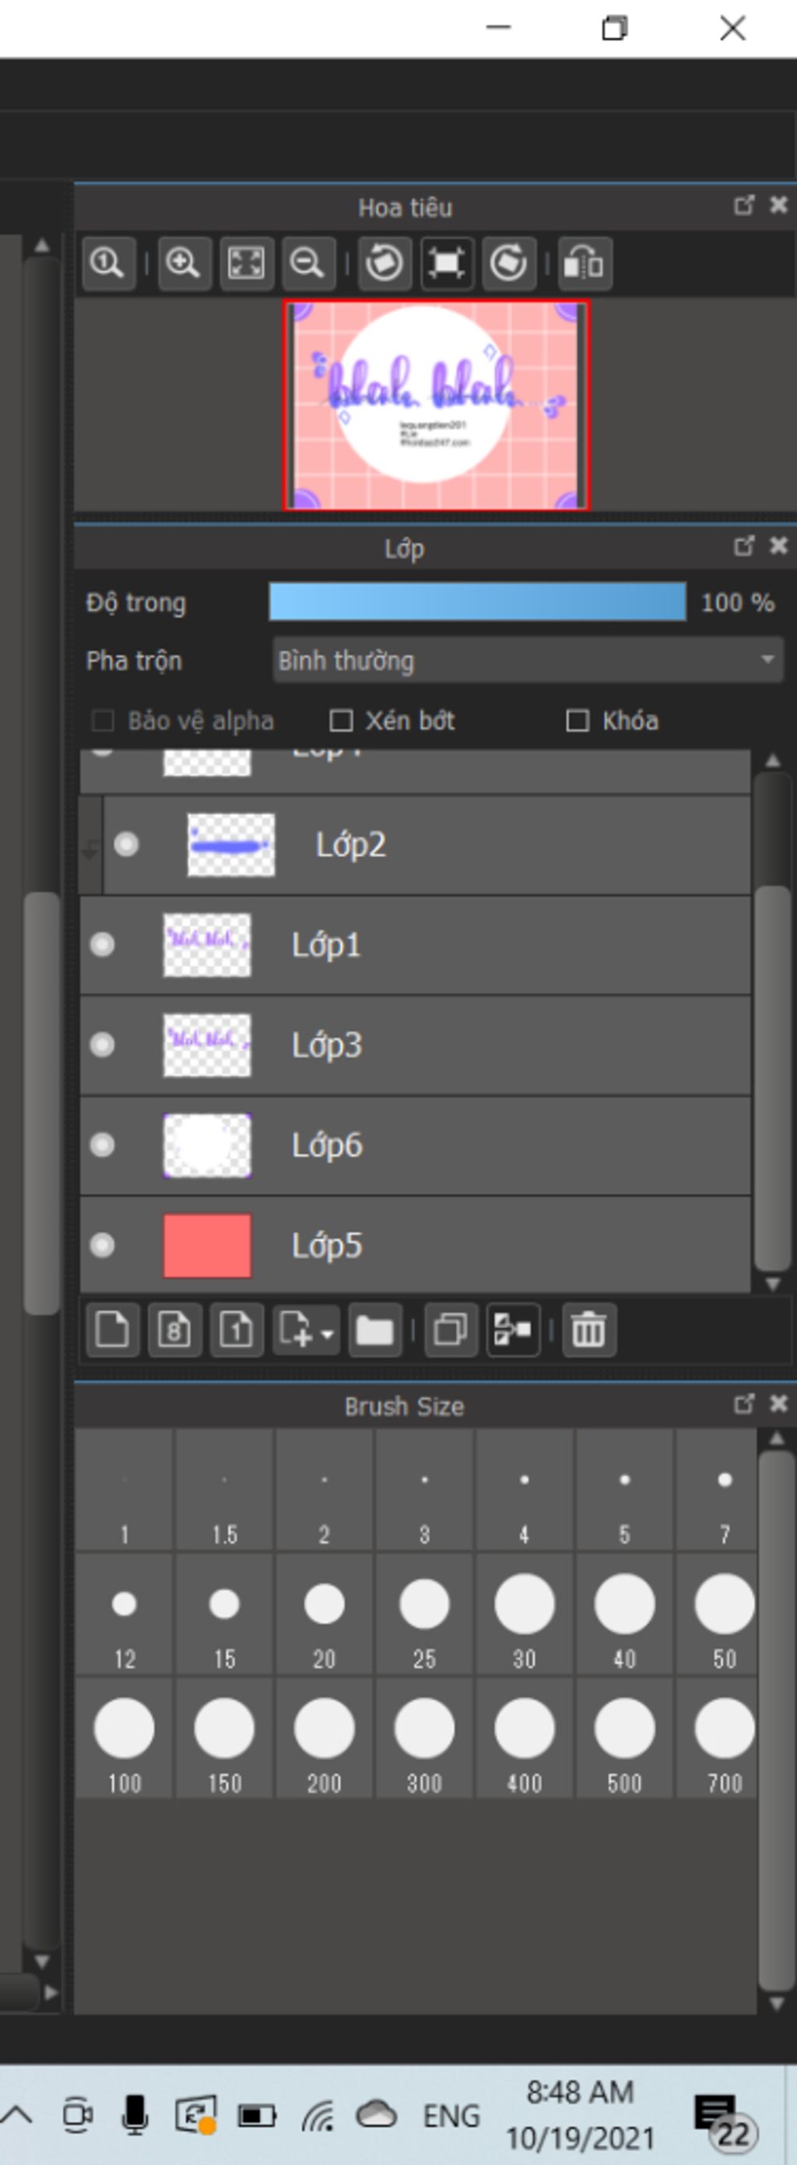The image size is (797, 2165).
Task: Adjust the Độ trong opacity slider
Action: point(477,603)
